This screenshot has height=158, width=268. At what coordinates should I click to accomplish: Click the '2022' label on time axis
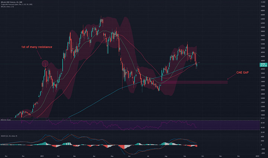(258, 156)
